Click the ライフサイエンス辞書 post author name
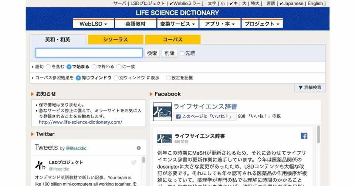The height and width of the screenshot is (186, 355). coord(200,136)
